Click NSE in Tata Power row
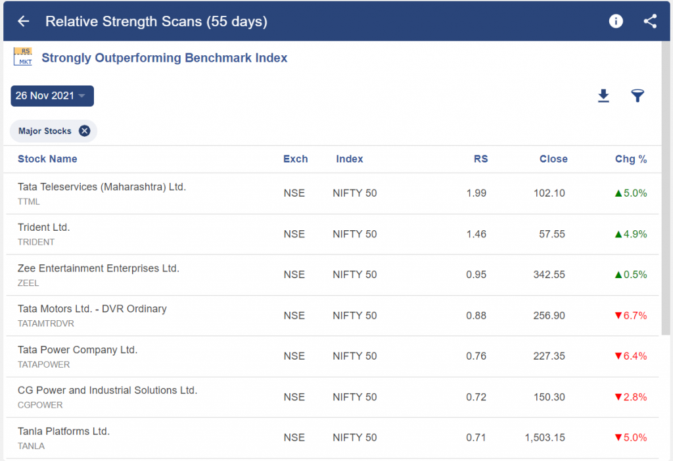673x461 pixels. click(294, 356)
